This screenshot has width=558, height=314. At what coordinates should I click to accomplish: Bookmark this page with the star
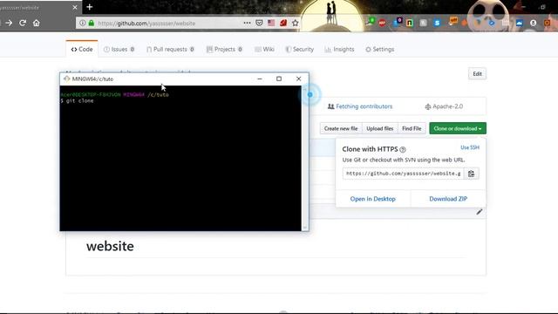point(295,24)
